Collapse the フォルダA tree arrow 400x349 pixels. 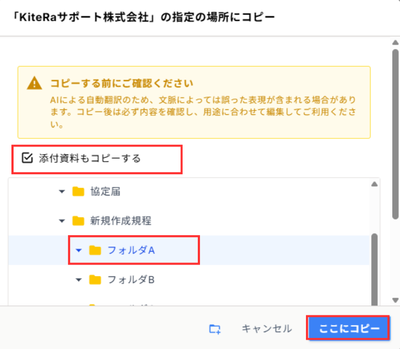click(79, 250)
